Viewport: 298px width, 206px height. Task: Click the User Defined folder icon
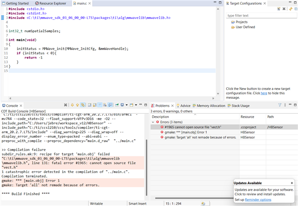click(233, 27)
